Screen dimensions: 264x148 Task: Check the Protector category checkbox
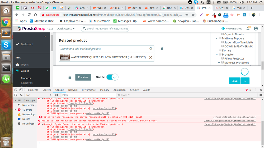(220, 54)
